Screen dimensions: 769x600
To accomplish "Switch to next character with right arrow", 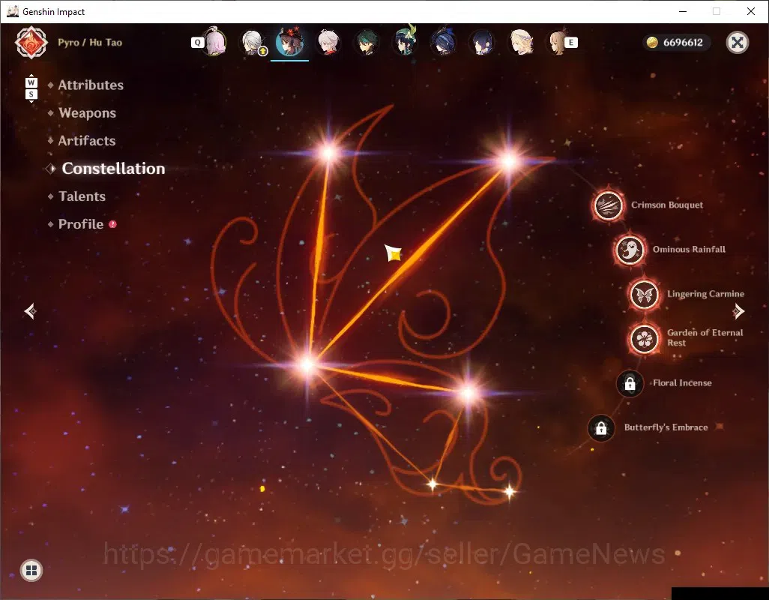I will [x=738, y=311].
